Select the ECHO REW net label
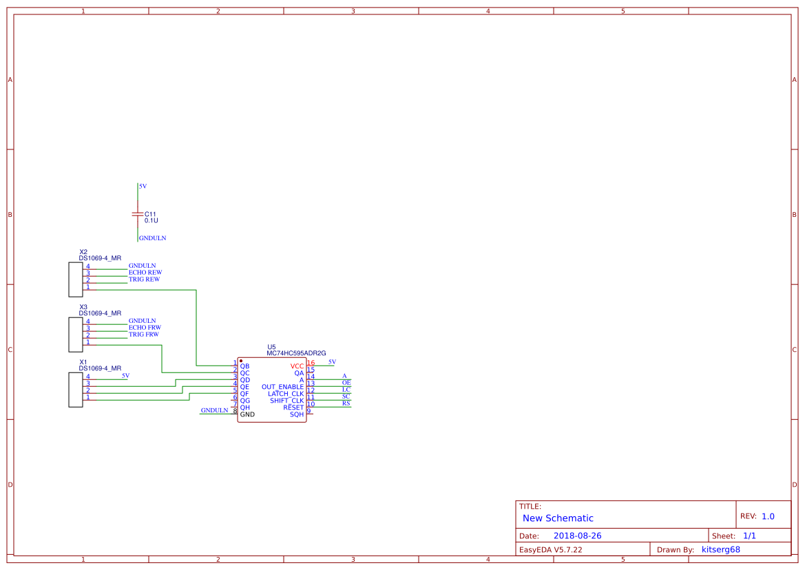The image size is (805, 570). (x=146, y=272)
